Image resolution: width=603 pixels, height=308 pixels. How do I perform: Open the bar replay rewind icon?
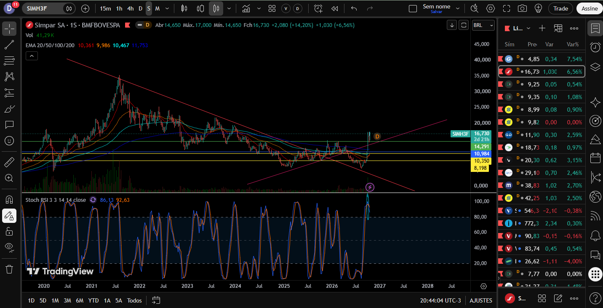(x=334, y=8)
